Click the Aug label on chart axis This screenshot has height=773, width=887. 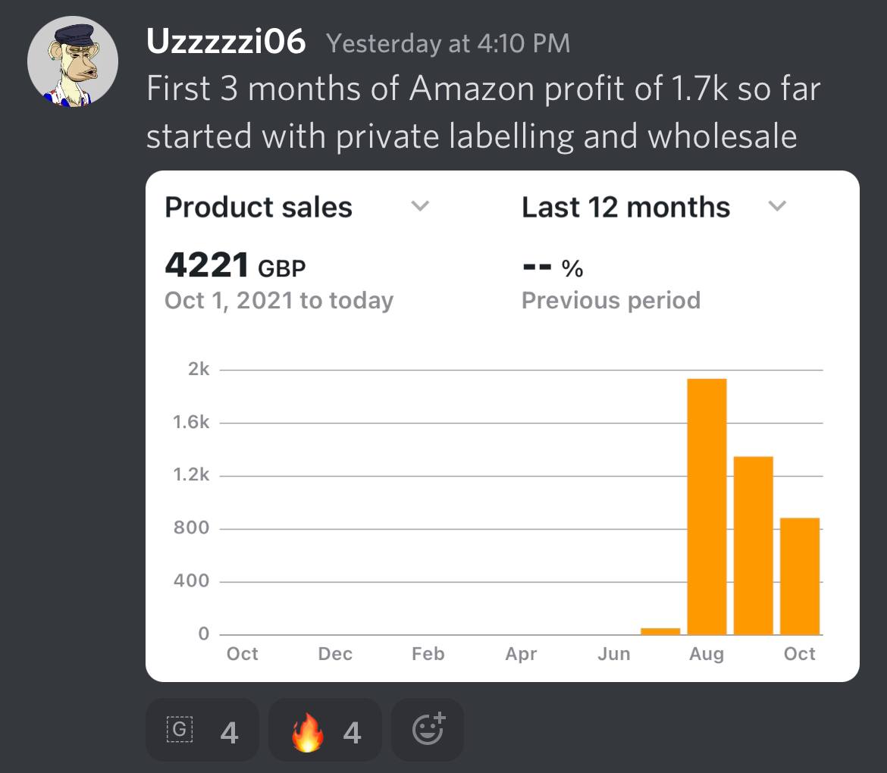click(707, 654)
